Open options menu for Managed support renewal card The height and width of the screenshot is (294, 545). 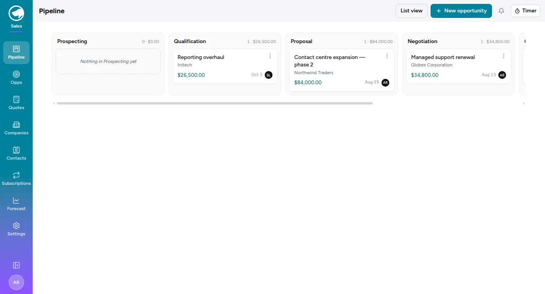pos(504,56)
